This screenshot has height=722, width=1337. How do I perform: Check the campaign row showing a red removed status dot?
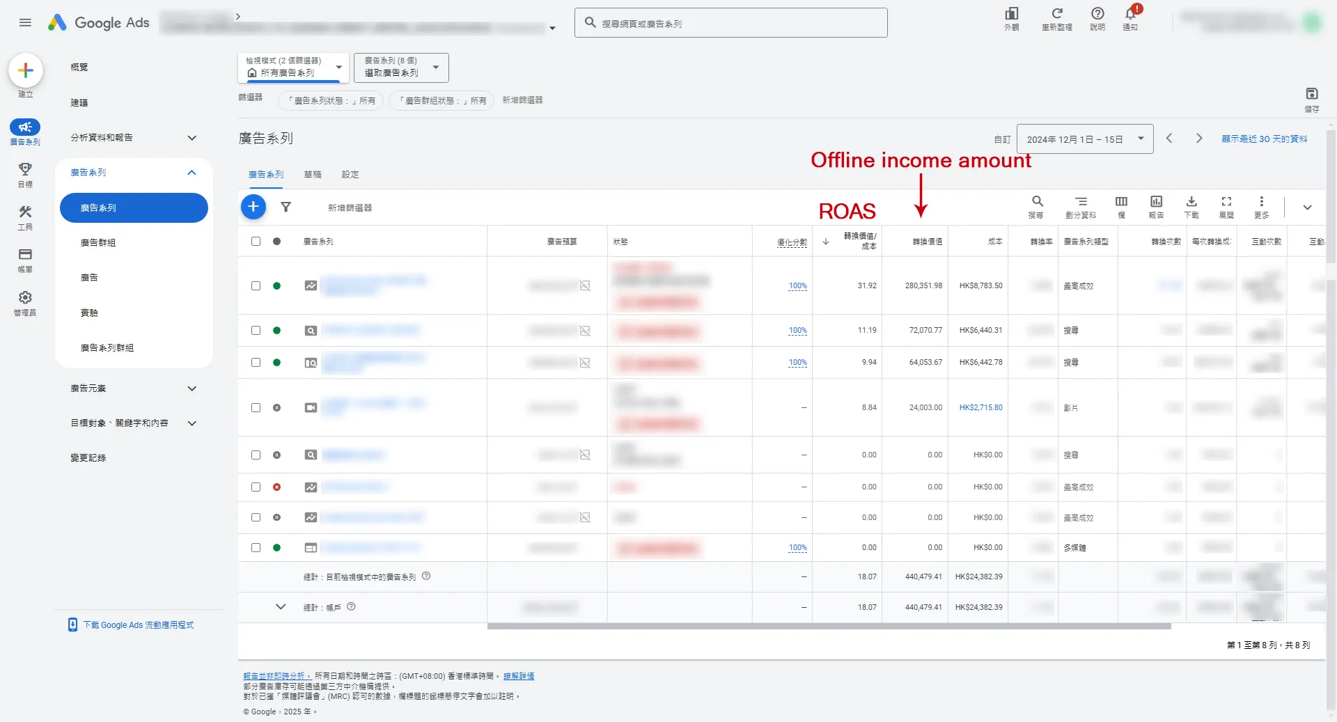[x=256, y=487]
